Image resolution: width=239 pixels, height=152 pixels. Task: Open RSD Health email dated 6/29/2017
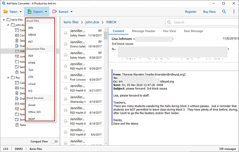coord(82,66)
